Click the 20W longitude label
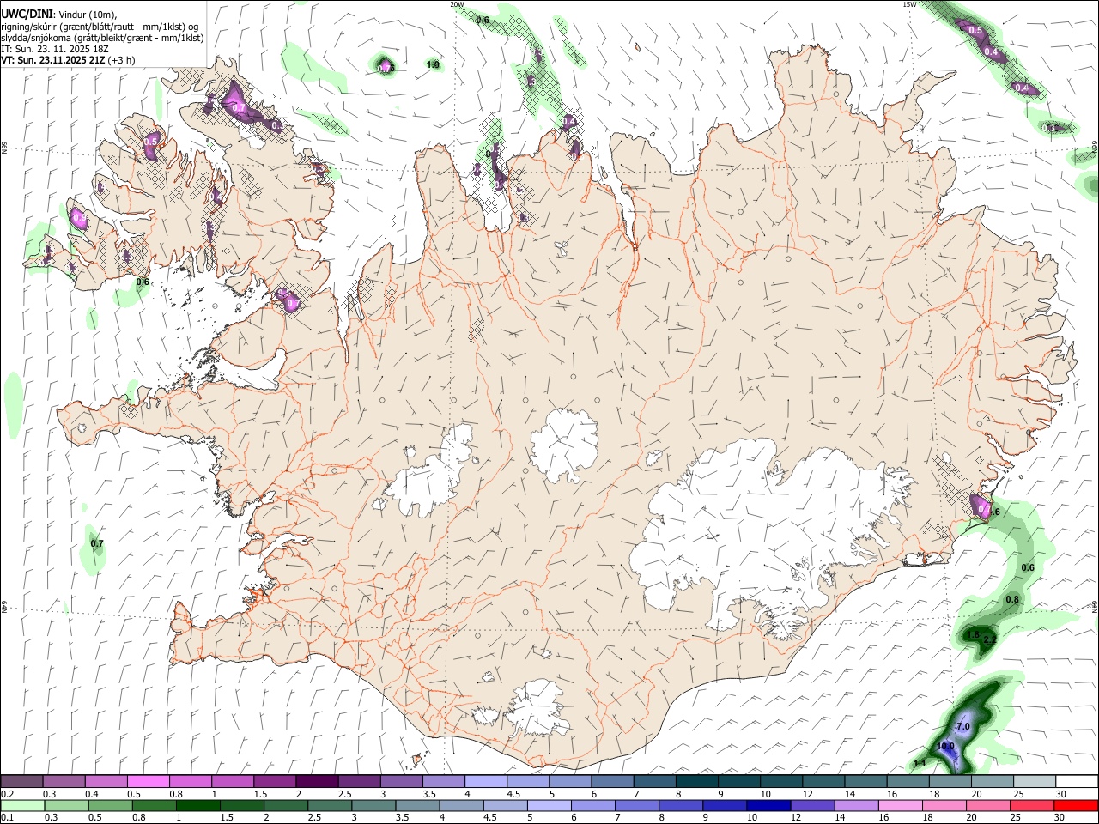 click(457, 4)
